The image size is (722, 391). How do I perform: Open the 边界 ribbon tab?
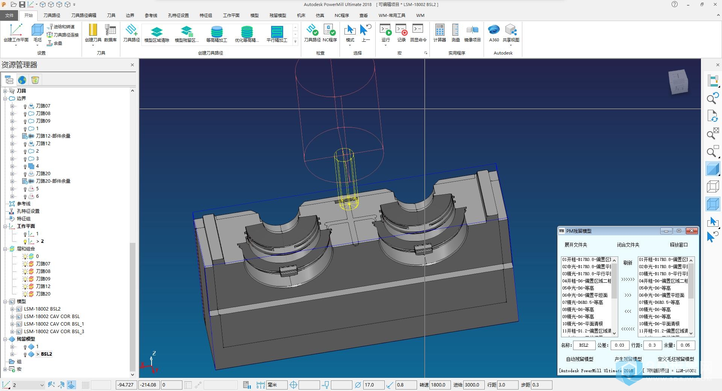130,15
